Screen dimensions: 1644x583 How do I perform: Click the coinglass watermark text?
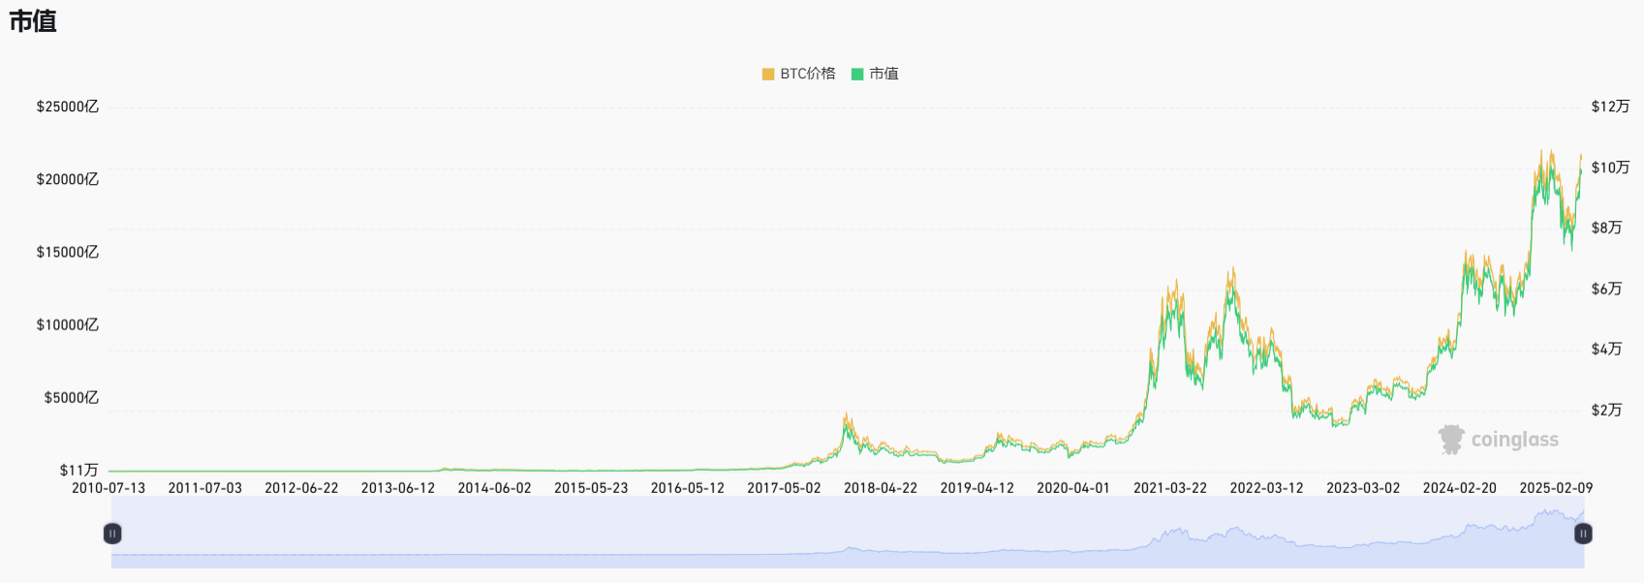click(x=1514, y=440)
